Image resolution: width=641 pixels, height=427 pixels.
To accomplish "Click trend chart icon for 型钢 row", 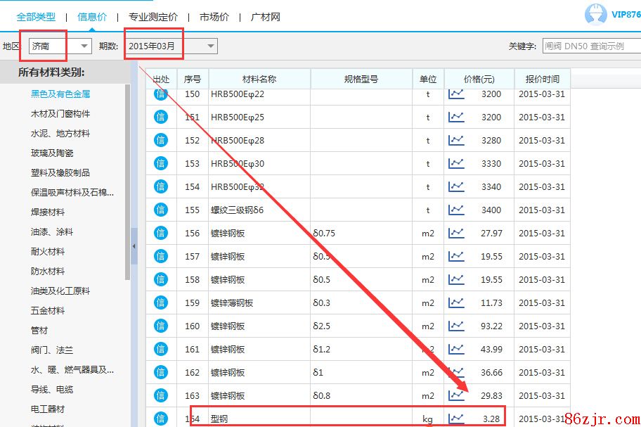I will coord(456,419).
